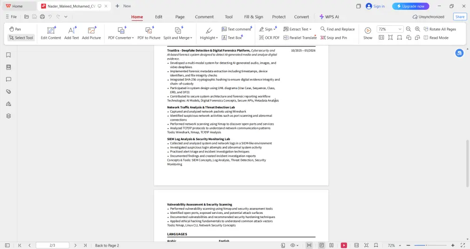This screenshot has height=249, width=470.
Task: Open PDF to Picture converter
Action: click(x=149, y=33)
